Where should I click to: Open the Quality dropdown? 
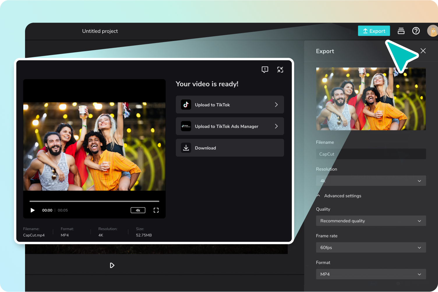(371, 221)
